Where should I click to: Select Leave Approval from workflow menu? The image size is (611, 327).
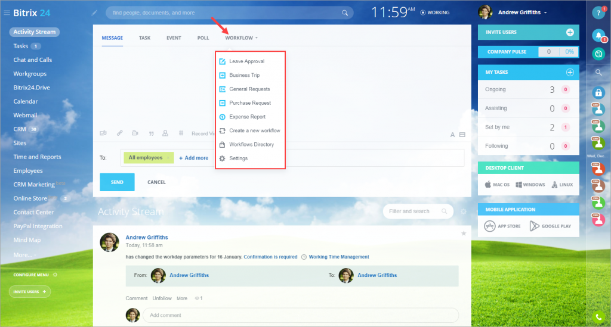pos(246,61)
